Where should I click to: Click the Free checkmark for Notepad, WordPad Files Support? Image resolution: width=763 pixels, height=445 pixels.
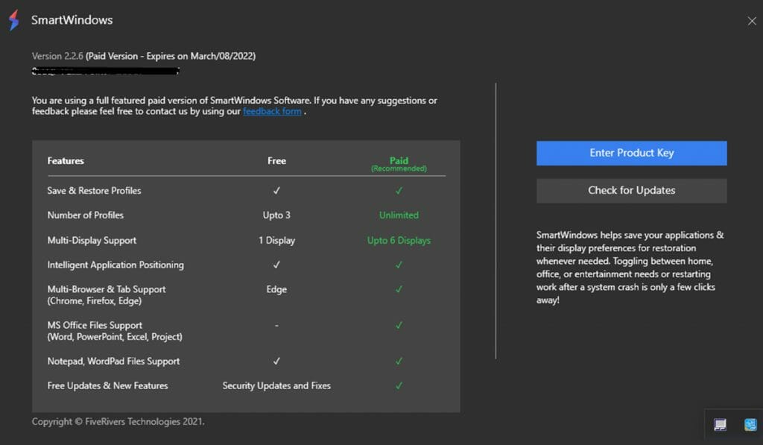click(x=276, y=361)
